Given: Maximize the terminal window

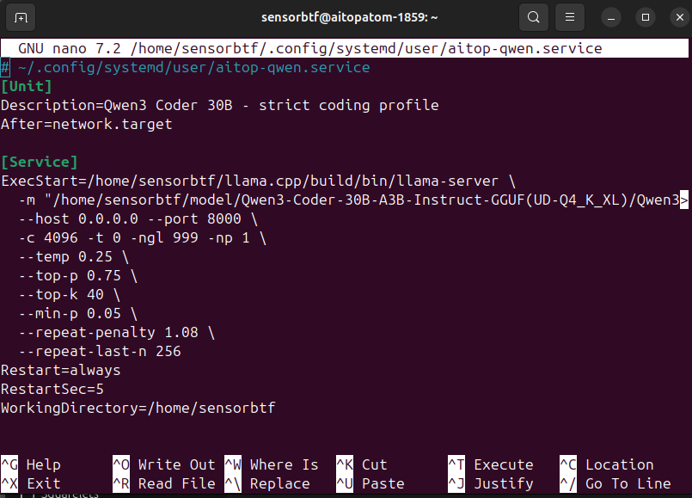Looking at the screenshot, I should (645, 17).
